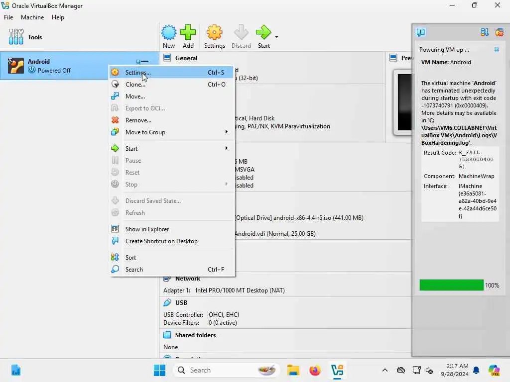Open Firefox from the taskbar
Viewport: 510px width, 382px height.
point(315,370)
